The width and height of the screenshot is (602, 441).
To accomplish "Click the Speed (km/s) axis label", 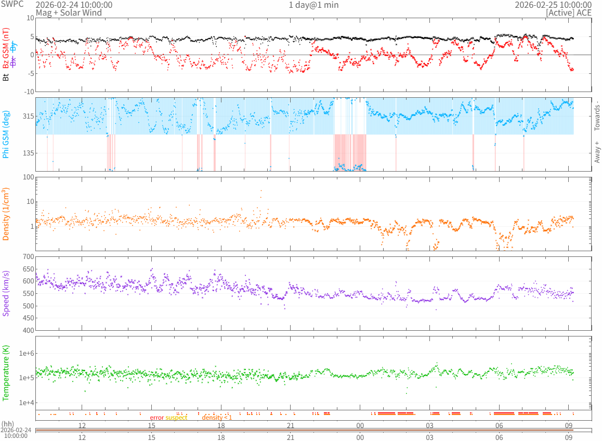I will tap(6, 293).
